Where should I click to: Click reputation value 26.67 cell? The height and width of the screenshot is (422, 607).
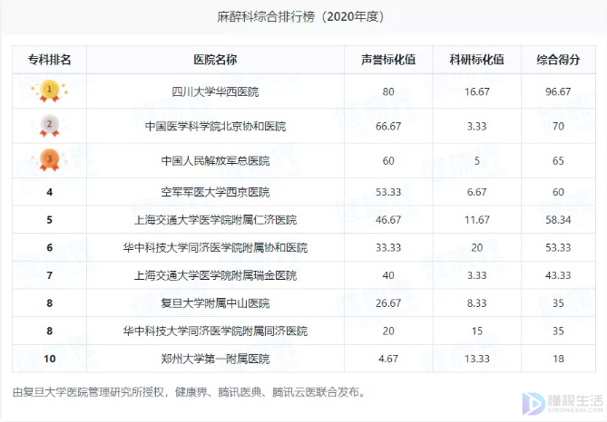click(388, 303)
